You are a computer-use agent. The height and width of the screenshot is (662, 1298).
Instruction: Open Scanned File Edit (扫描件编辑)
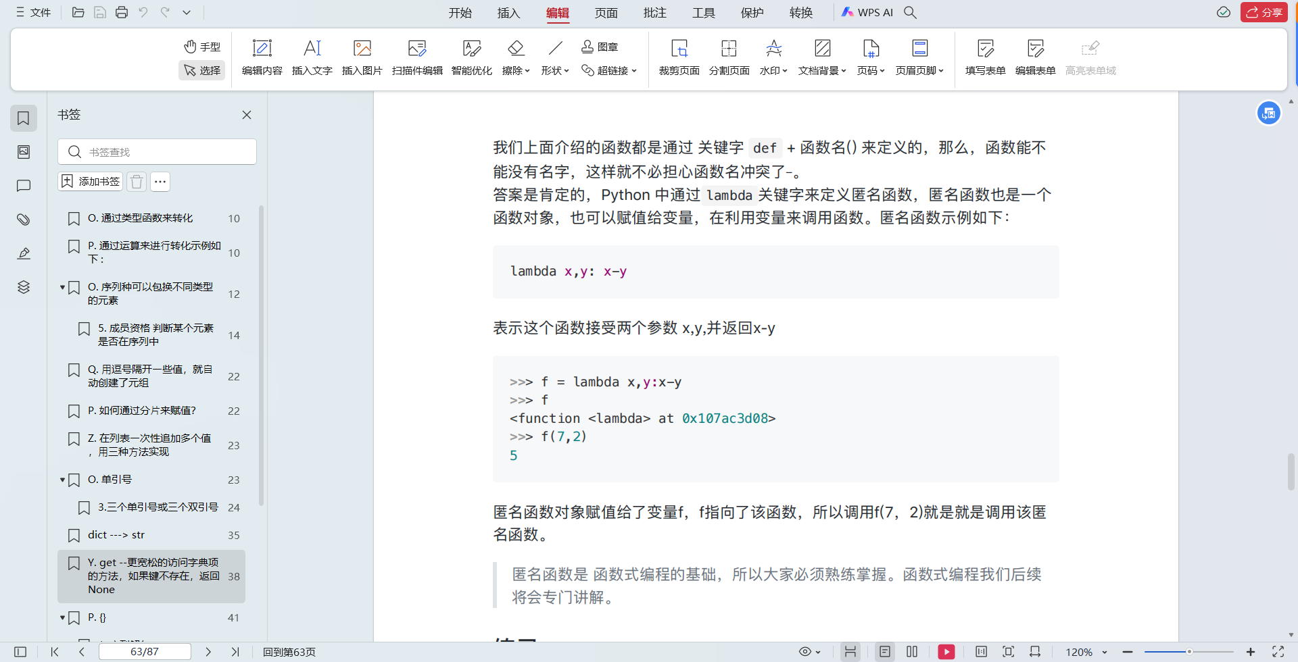(x=417, y=57)
